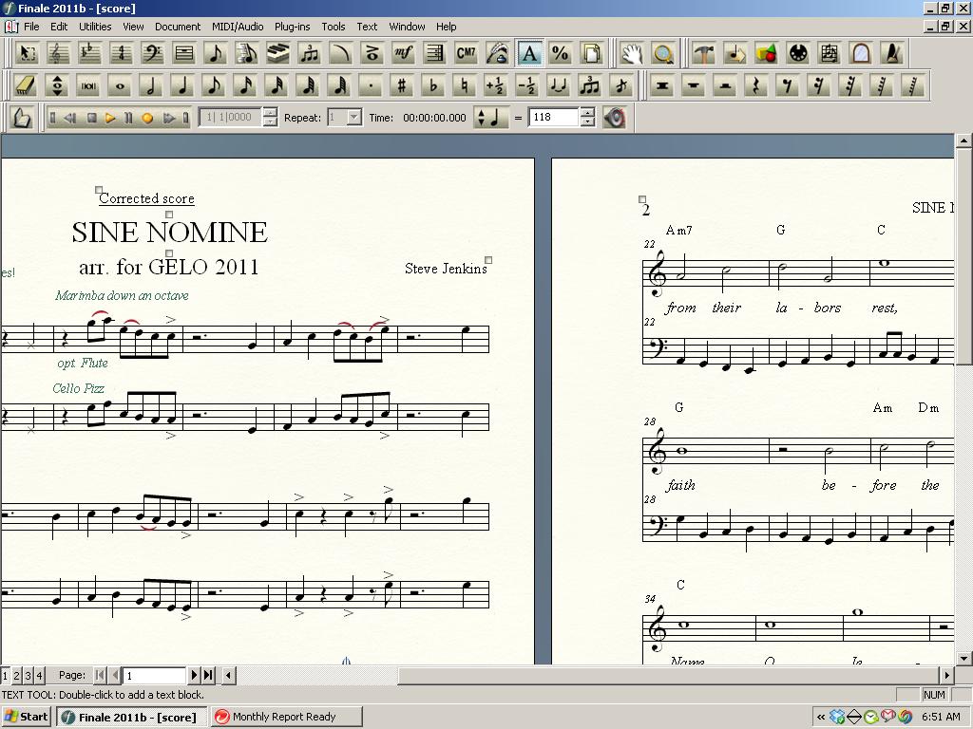The width and height of the screenshot is (973, 729).
Task: Select the Graphics tool shapes icon
Action: point(767,53)
